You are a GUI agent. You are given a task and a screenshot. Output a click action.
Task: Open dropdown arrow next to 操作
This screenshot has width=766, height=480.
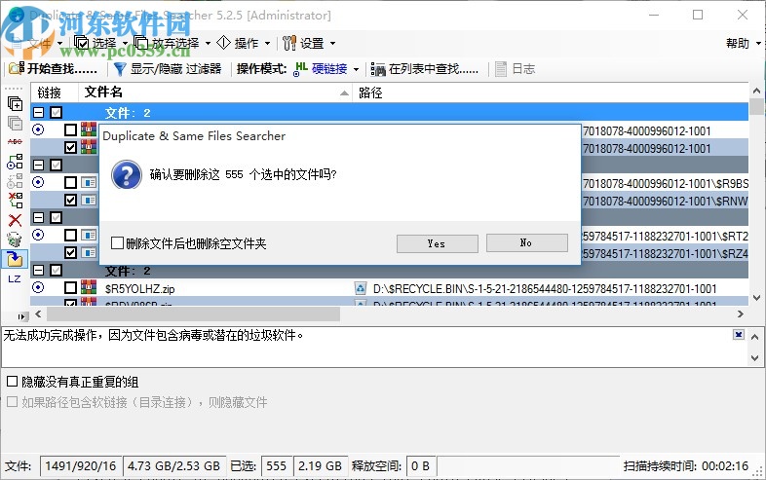[267, 44]
